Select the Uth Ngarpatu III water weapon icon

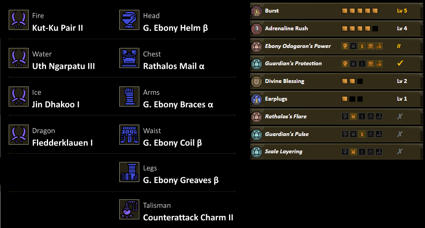point(18,58)
